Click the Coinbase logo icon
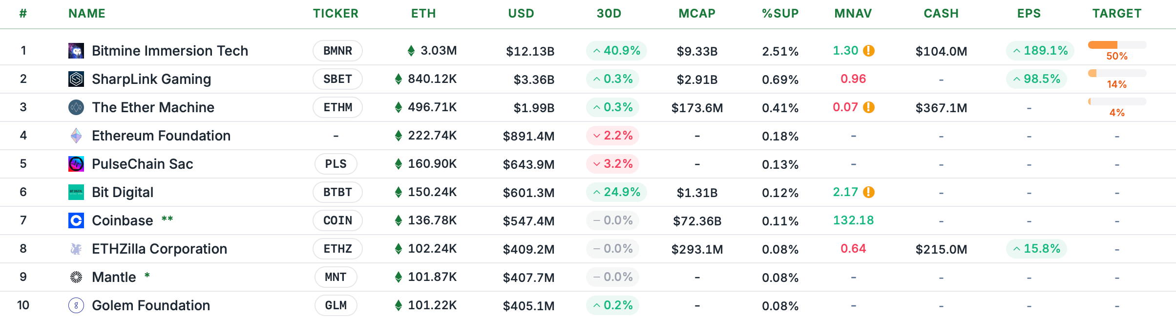The height and width of the screenshot is (319, 1176). pyautogui.click(x=76, y=220)
